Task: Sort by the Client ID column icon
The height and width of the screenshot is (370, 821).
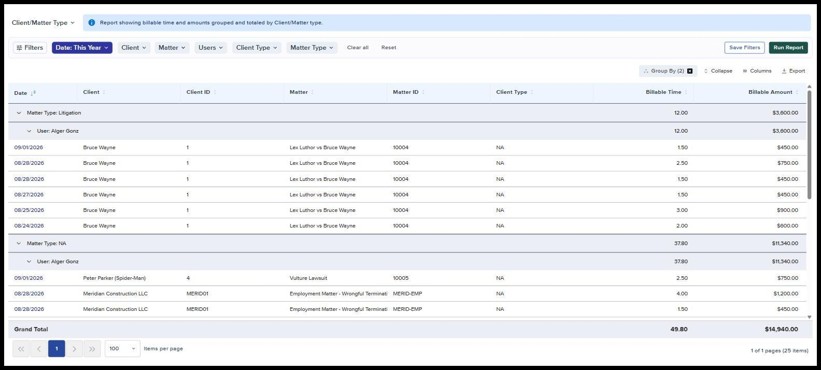Action: 215,92
